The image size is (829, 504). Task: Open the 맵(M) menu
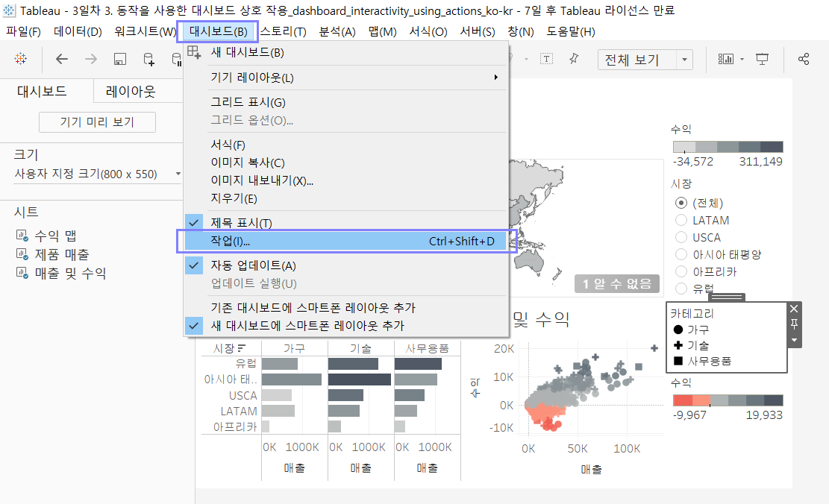[x=382, y=32]
